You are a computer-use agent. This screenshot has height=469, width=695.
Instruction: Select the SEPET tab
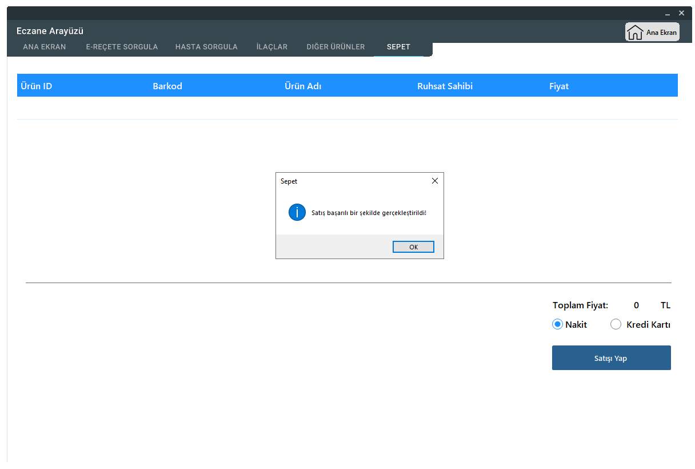tap(398, 47)
